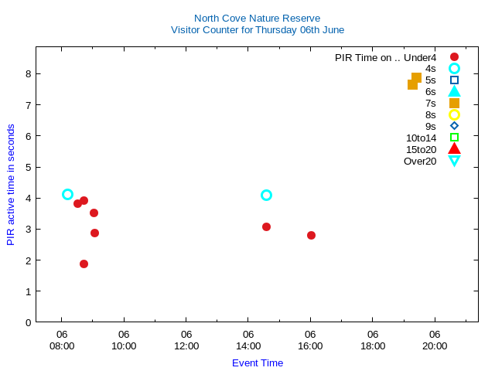This screenshot has height=371, width=495.
Task: Click the yellow circle 8s legend marker
Action: click(454, 115)
